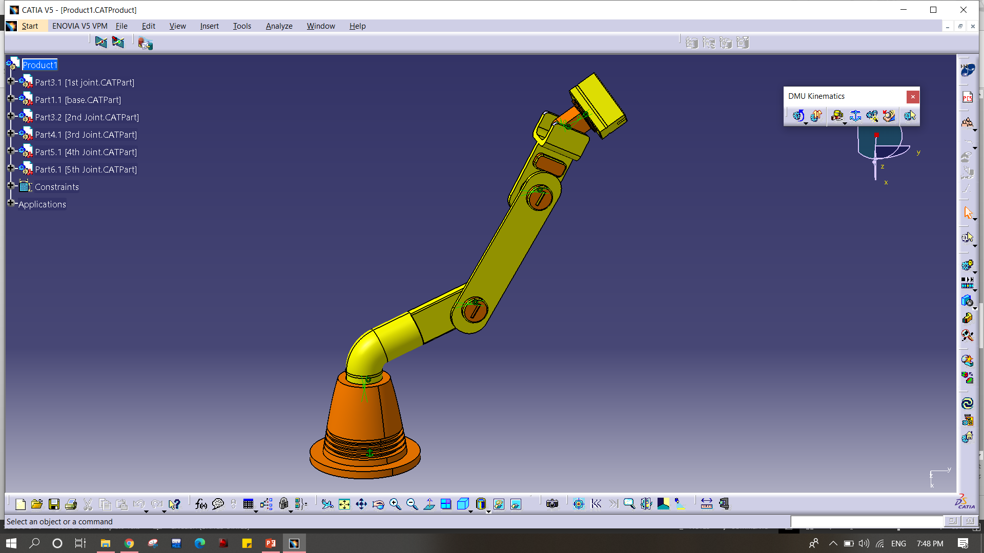984x553 pixels.
Task: Open the Formula f(x) tool
Action: 201,504
